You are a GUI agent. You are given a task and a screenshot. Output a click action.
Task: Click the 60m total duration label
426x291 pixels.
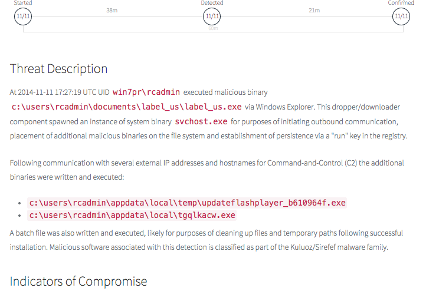tap(212, 28)
